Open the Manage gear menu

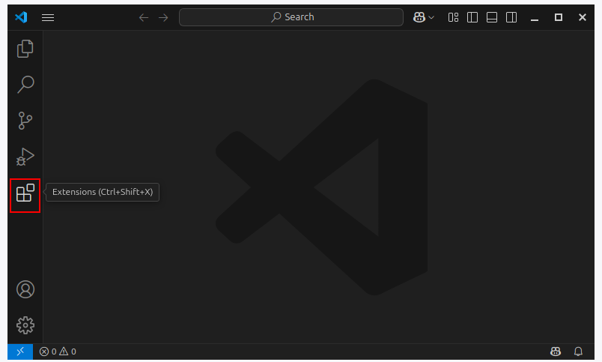pyautogui.click(x=25, y=325)
